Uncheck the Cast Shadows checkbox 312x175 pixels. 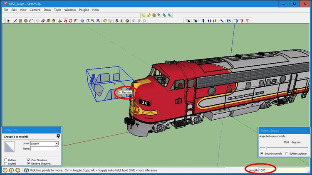coord(29,160)
